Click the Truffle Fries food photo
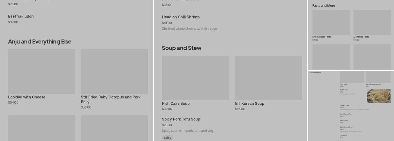Viewport: 394px width, 141px height. (379, 96)
